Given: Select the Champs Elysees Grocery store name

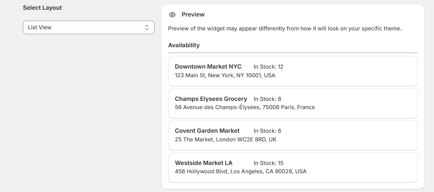Looking at the screenshot, I should [x=211, y=99].
